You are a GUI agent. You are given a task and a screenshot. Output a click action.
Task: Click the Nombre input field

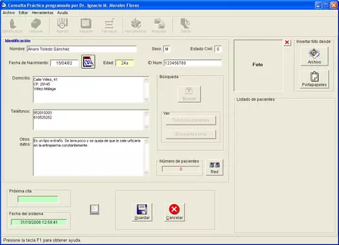[82, 49]
